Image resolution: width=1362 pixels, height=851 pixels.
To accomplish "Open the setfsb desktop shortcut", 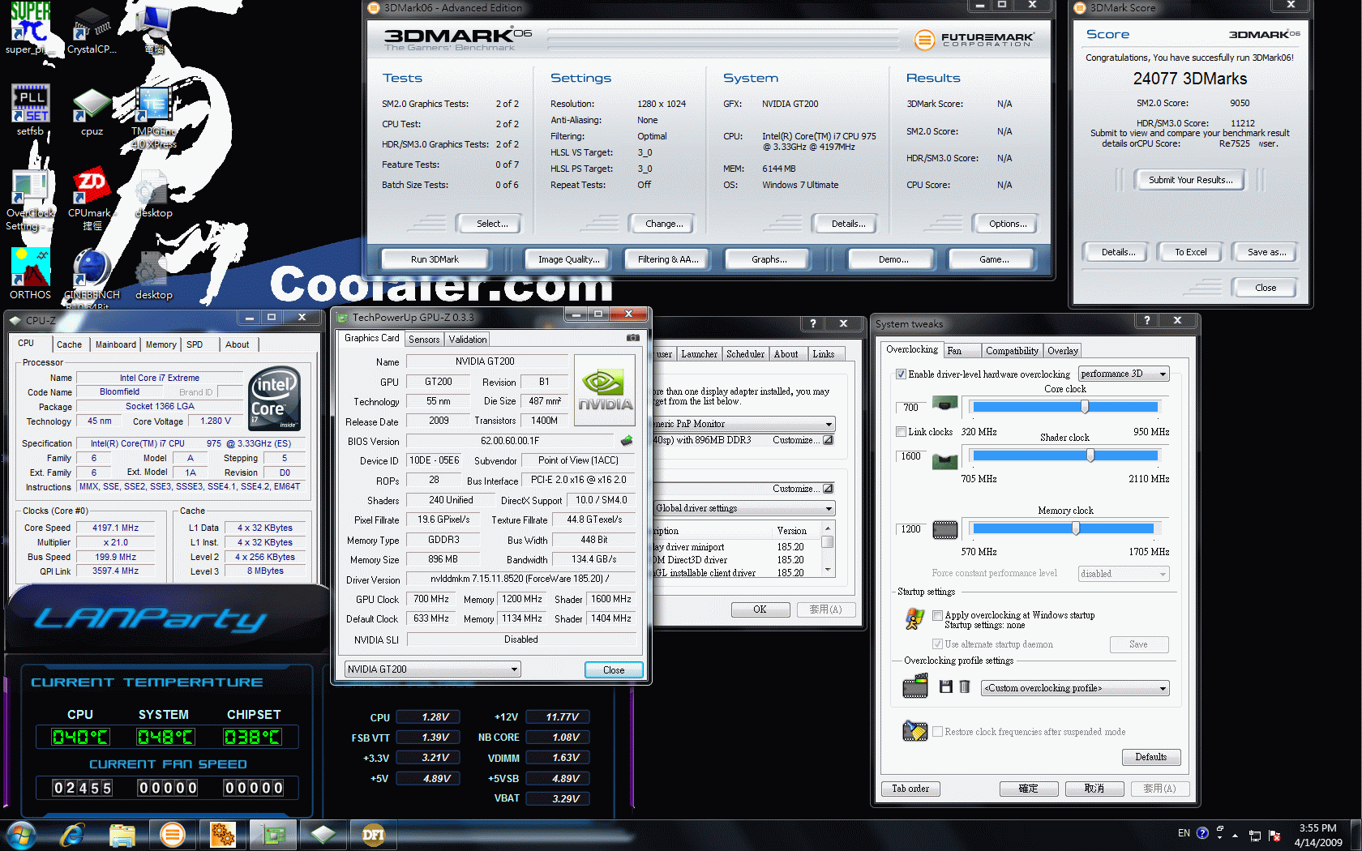I will 31,109.
